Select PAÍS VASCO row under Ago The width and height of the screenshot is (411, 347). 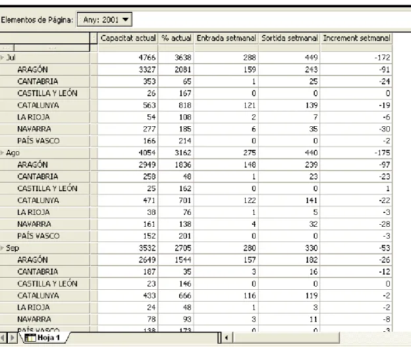[45, 236]
